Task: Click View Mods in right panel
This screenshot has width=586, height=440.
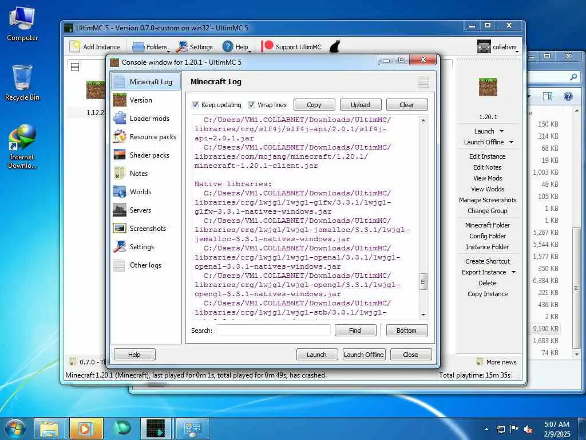Action: tap(488, 178)
